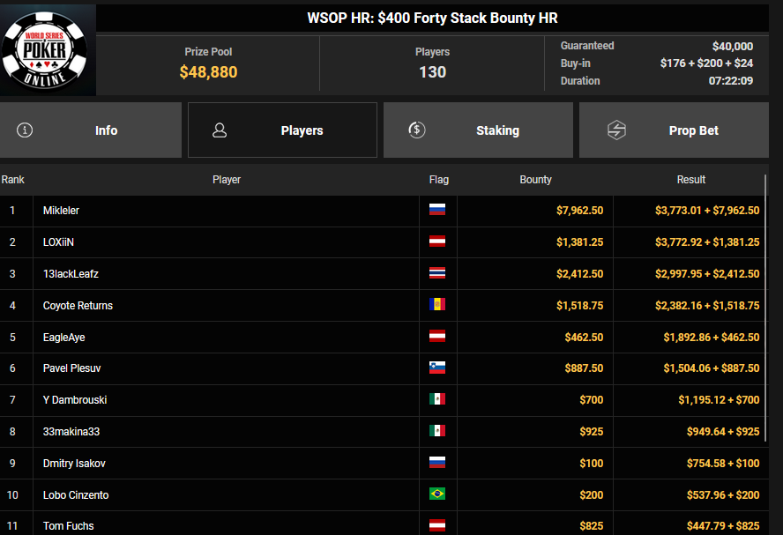The image size is (783, 535).
Task: Open the Info tab
Action: pyautogui.click(x=91, y=130)
